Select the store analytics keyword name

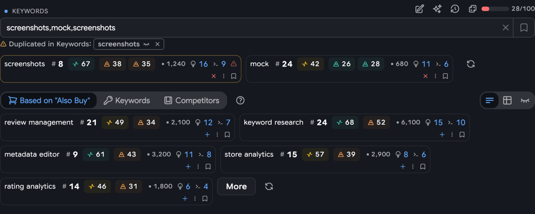(x=249, y=154)
